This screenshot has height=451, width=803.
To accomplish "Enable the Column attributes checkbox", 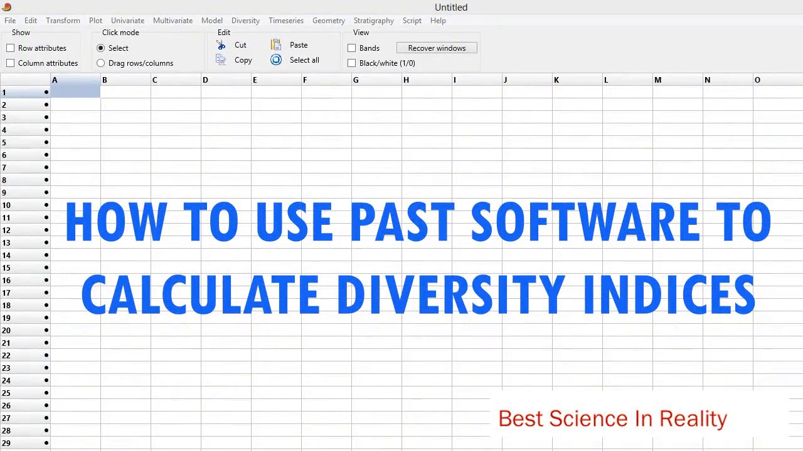I will point(11,63).
